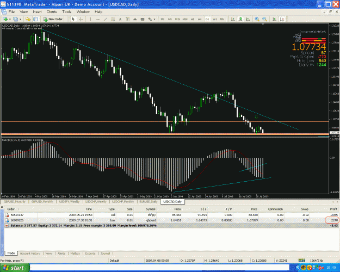Viewport: 340px width, 272px height.
Task: Sort orders by the Symbol column
Action: (x=145, y=209)
